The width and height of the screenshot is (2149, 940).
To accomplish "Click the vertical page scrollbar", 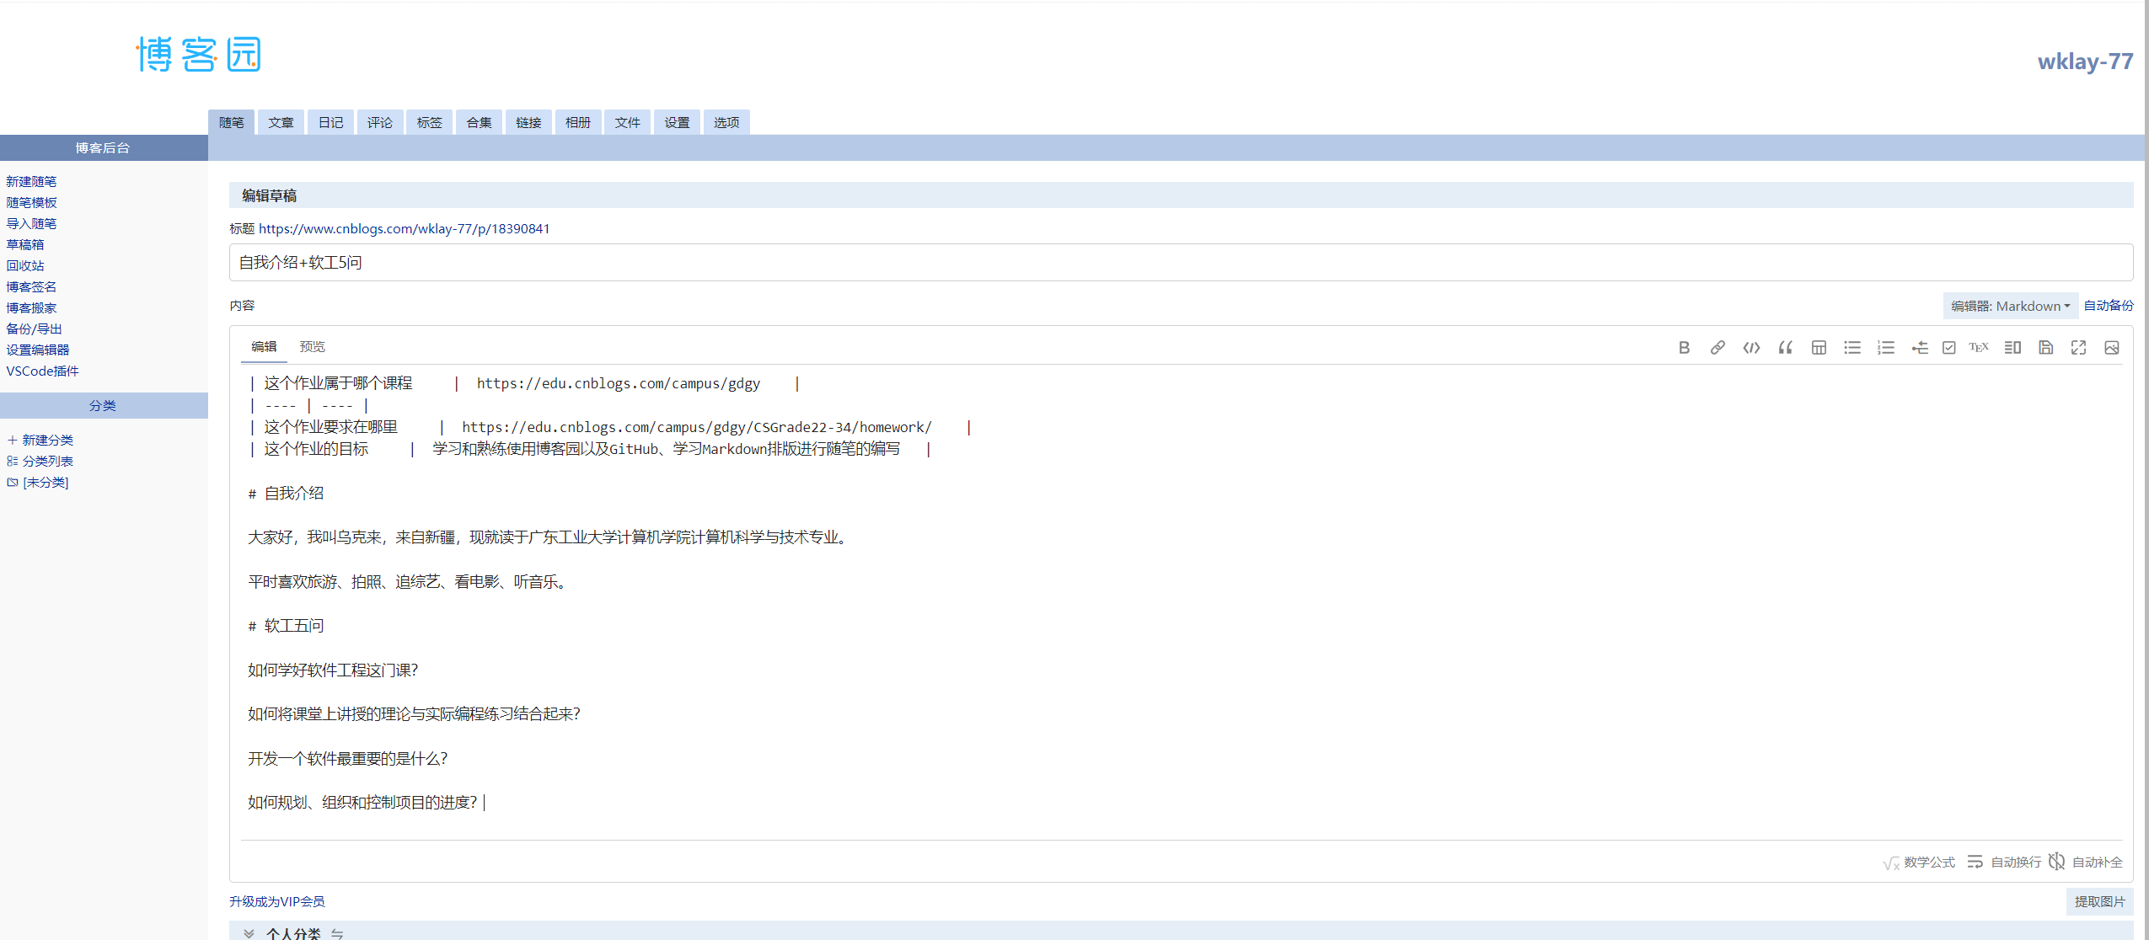I will (2146, 421).
